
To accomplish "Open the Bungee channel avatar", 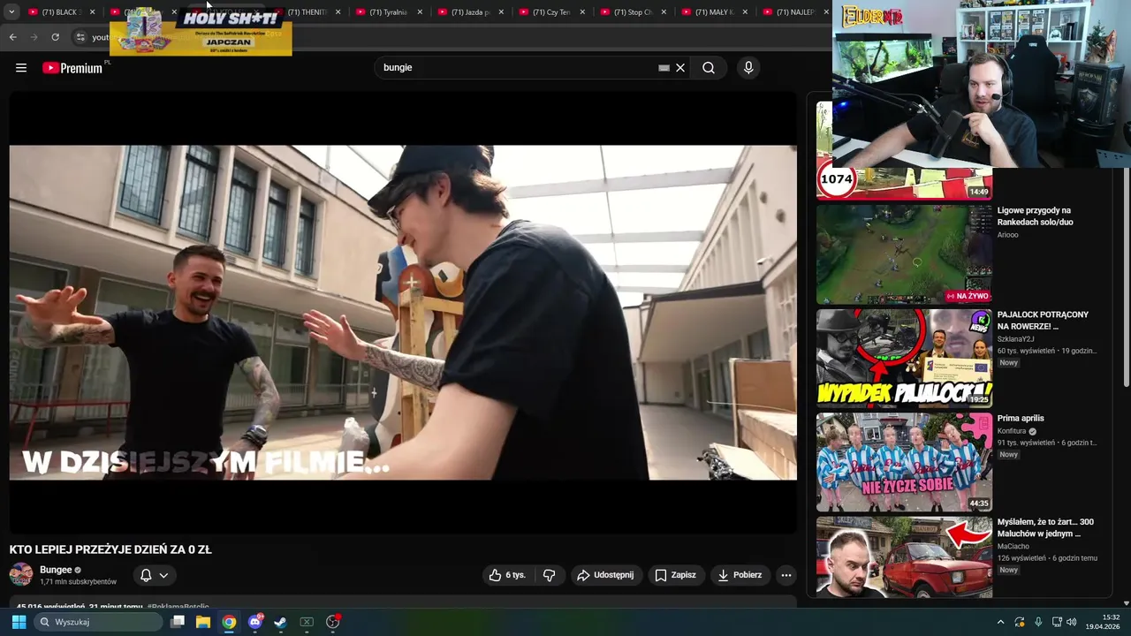I will 21,575.
